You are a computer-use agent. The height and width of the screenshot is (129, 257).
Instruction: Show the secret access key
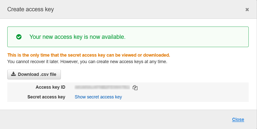(x=98, y=97)
